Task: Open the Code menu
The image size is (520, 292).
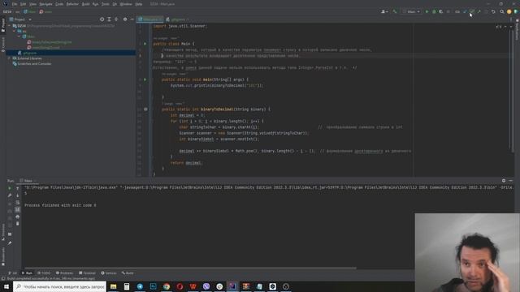Action: pyautogui.click(x=59, y=4)
